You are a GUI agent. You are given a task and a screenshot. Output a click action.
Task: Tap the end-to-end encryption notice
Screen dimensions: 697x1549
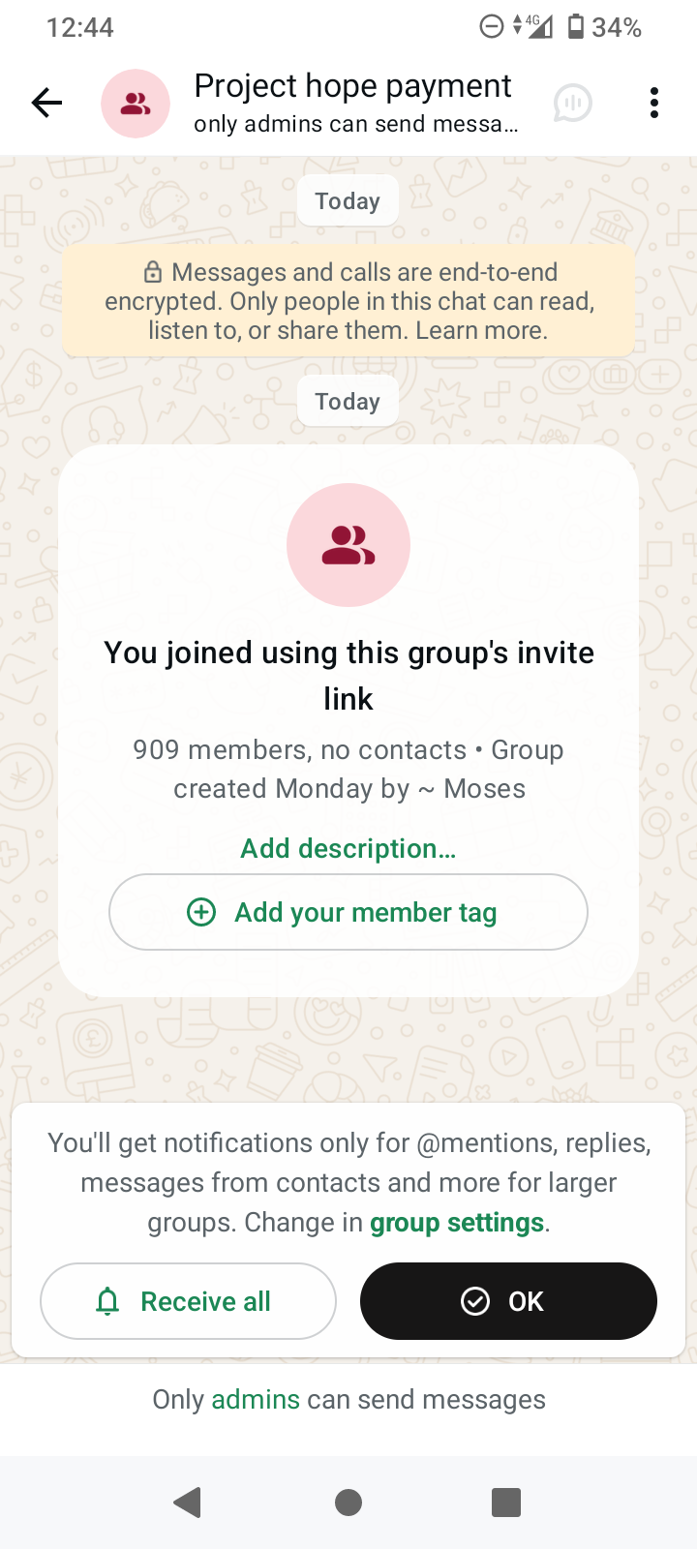click(x=348, y=301)
